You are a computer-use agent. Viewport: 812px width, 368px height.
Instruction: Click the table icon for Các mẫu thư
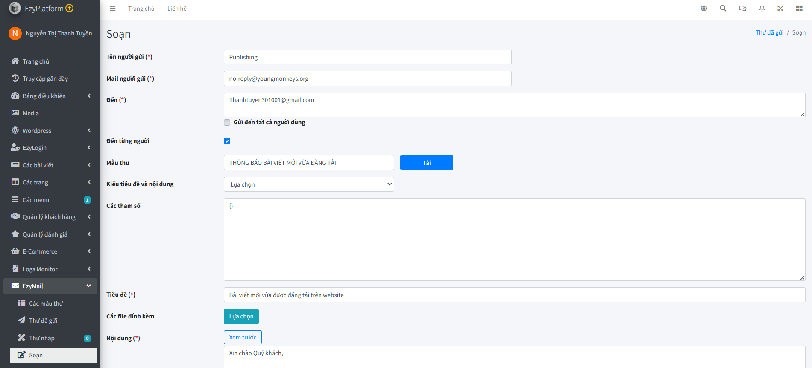[21, 303]
